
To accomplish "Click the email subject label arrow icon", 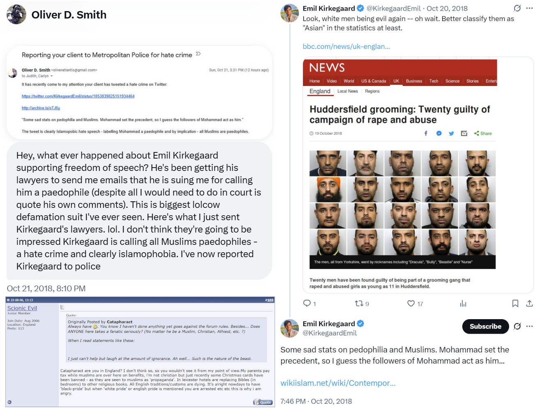I will point(198,54).
